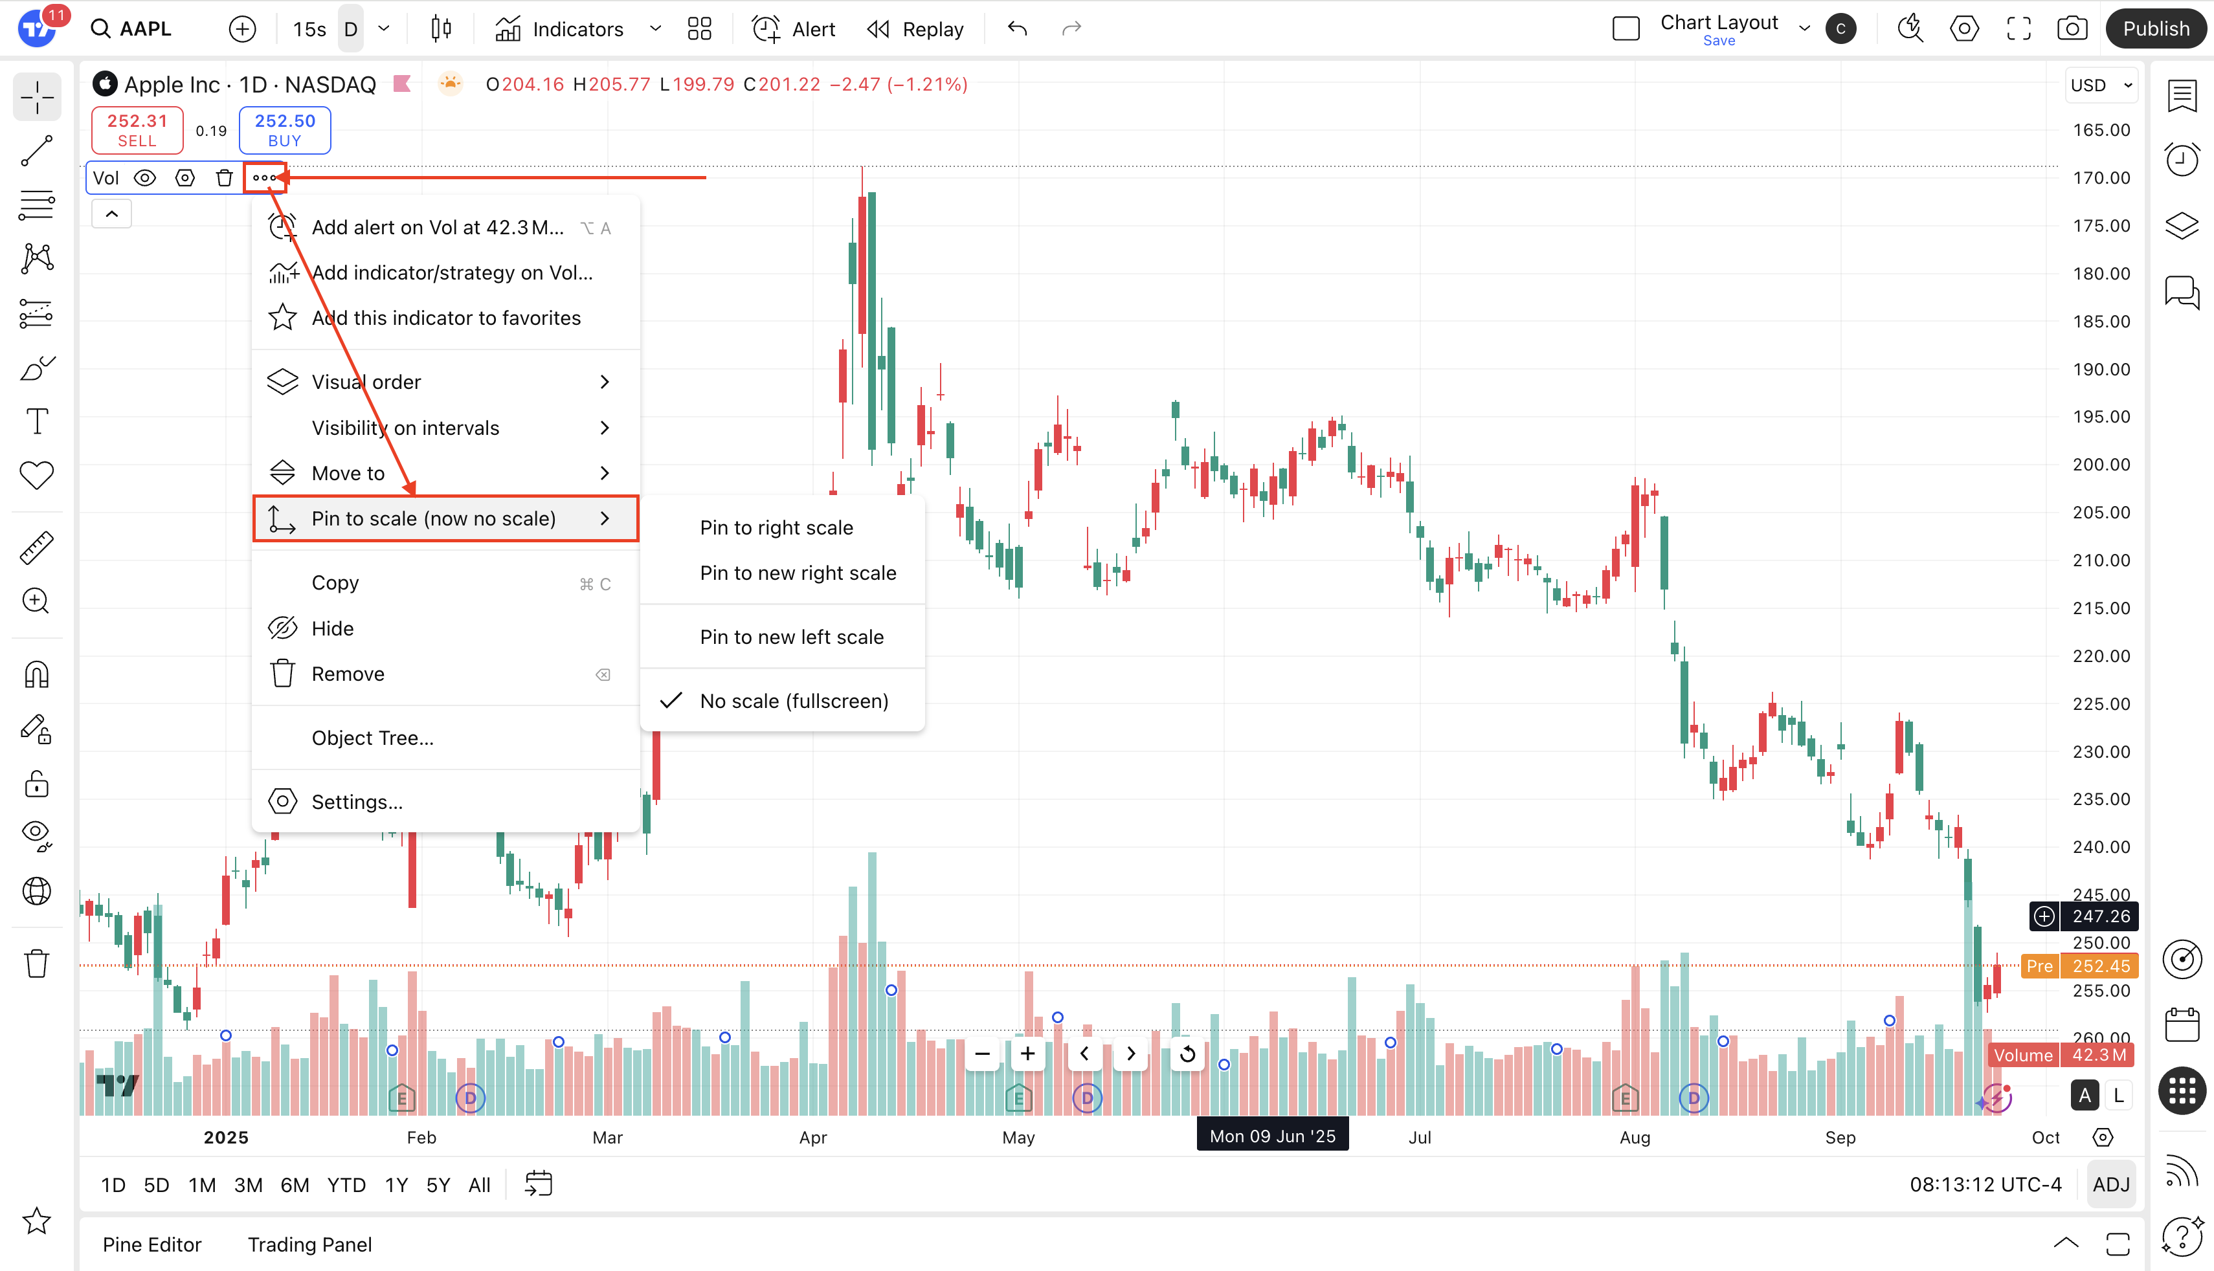Image resolution: width=2214 pixels, height=1271 pixels.
Task: Select No scale (fullscreen) option
Action: coord(794,701)
